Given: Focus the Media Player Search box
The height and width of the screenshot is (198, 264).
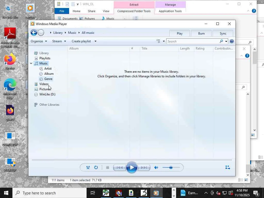Looking at the screenshot, I should click(x=193, y=42).
